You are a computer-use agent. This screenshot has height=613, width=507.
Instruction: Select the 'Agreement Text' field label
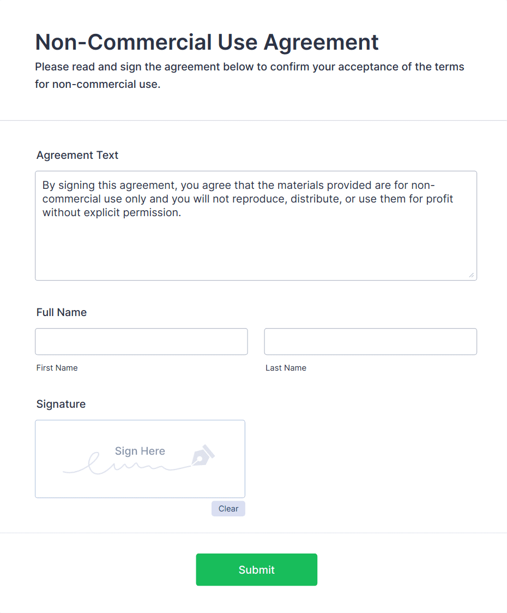77,155
